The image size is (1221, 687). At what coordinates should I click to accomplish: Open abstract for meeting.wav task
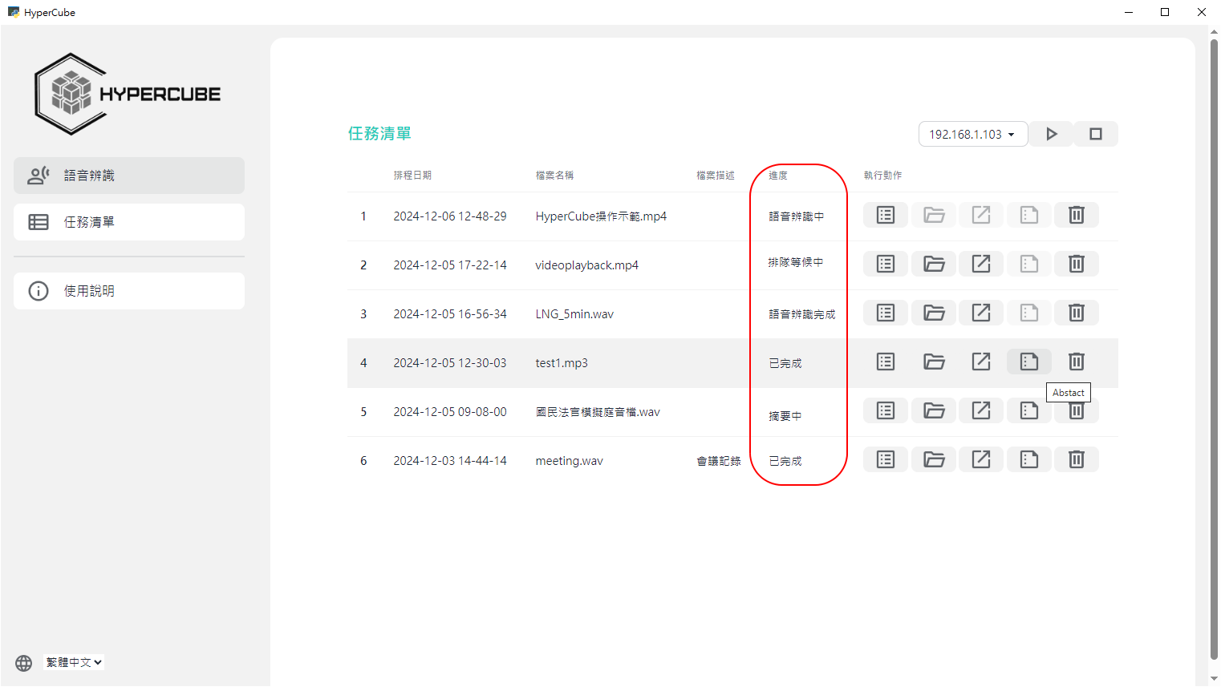tap(1029, 459)
